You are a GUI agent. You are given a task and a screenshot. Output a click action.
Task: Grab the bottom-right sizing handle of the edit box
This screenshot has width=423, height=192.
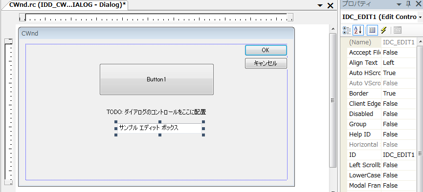pos(203,134)
